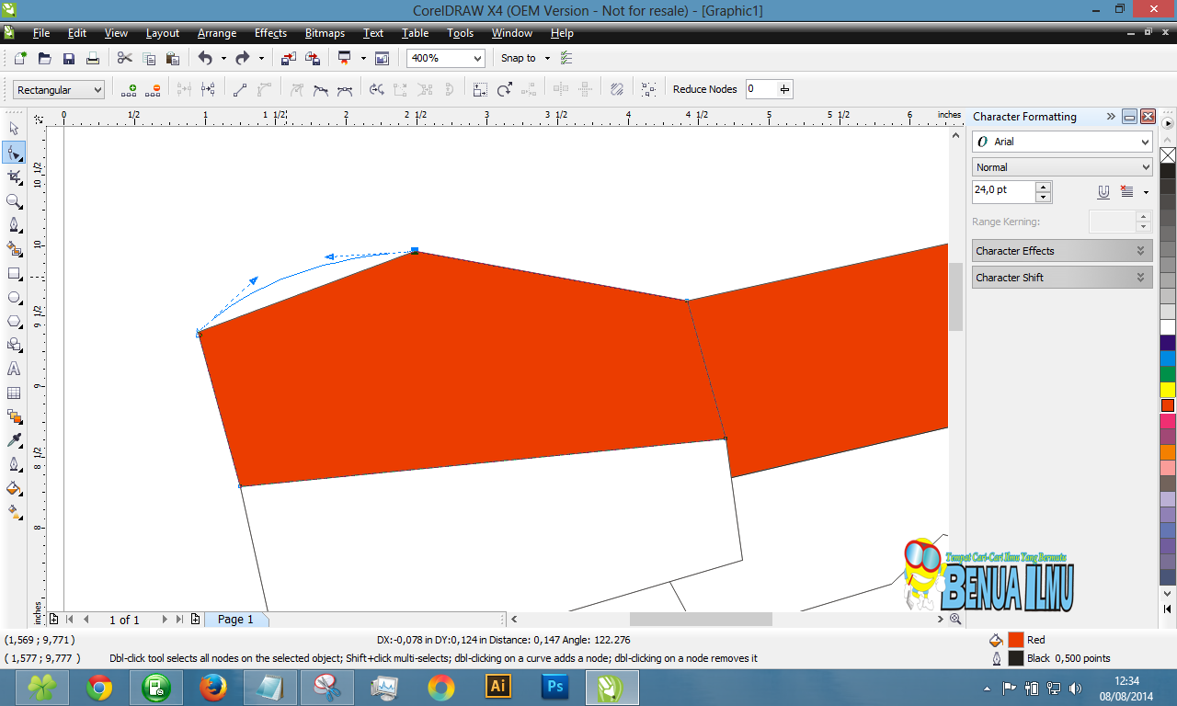
Task: Open Photoshop from the Windows taskbar
Action: coord(555,687)
